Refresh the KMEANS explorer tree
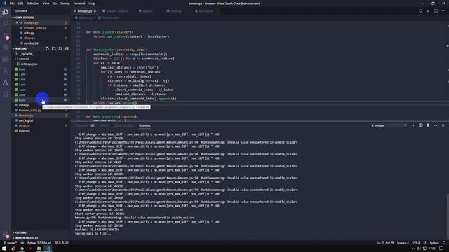449x252 pixels. pos(60,48)
